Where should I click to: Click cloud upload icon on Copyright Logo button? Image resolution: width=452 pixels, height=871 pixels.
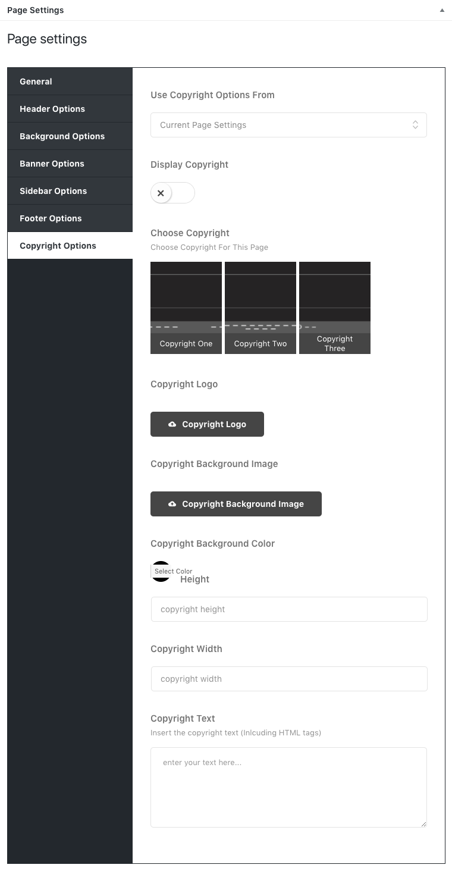pos(172,424)
